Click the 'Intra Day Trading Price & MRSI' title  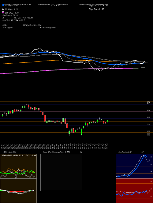[62, 152]
